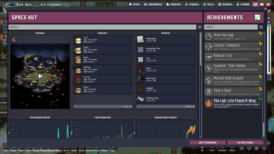
Task: Go to previous Duplicants page
Action: [x=127, y=107]
